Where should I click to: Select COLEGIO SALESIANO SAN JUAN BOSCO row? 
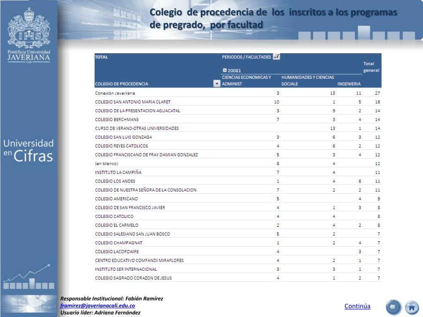pyautogui.click(x=238, y=234)
